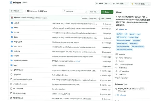
Task: Click the scale icon next to AGPL-3.0 license
Action: coord(116,58)
